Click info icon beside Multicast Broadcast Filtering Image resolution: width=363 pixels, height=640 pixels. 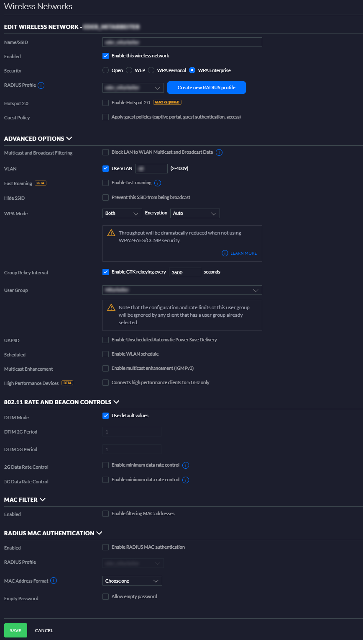219,152
